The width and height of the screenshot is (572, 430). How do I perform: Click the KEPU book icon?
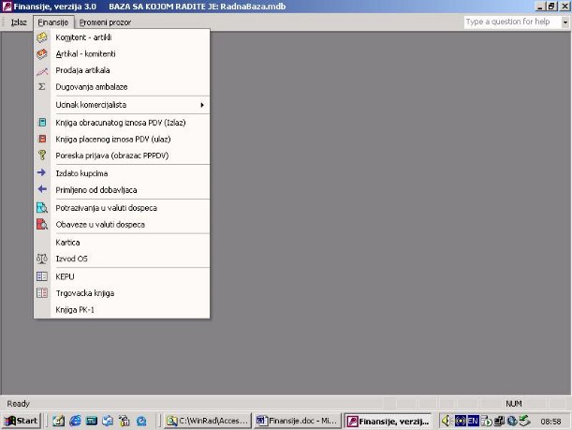point(41,277)
